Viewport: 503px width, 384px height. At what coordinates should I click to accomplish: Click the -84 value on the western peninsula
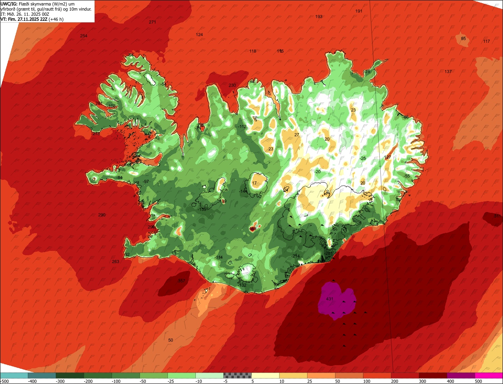coord(119,177)
